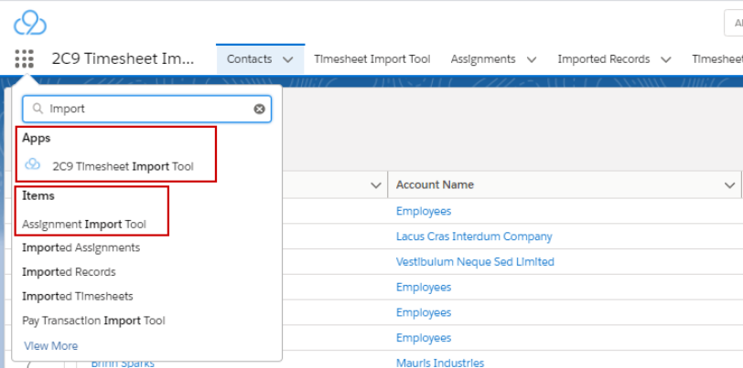Open Assignment Import Tool item
The height and width of the screenshot is (368, 743).
pyautogui.click(x=84, y=225)
